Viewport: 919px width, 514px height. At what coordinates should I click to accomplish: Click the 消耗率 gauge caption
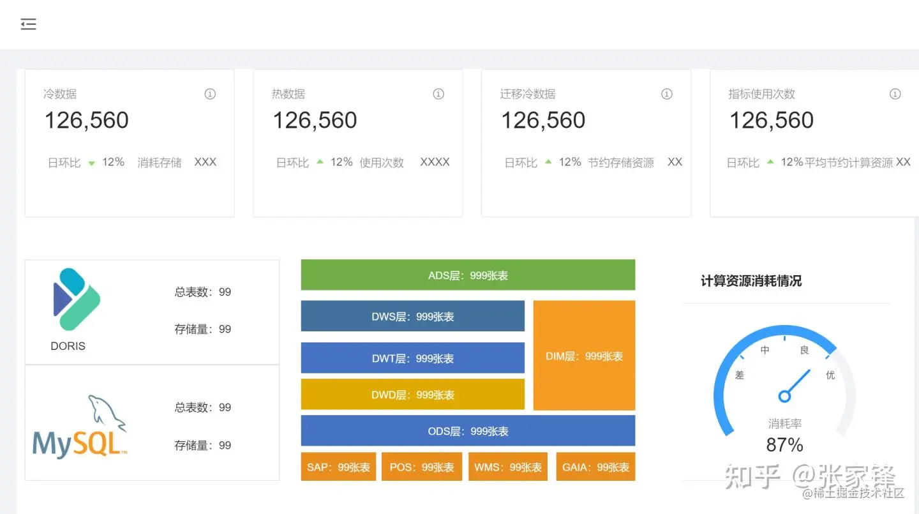coord(785,423)
